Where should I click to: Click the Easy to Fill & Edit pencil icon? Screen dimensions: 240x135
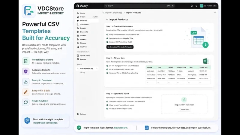click(26, 92)
